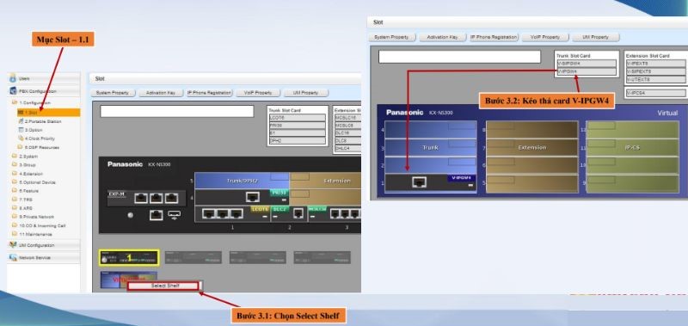Viewport: 688px width, 326px height.
Task: Click the System Property button in left panel
Action: 113,93
